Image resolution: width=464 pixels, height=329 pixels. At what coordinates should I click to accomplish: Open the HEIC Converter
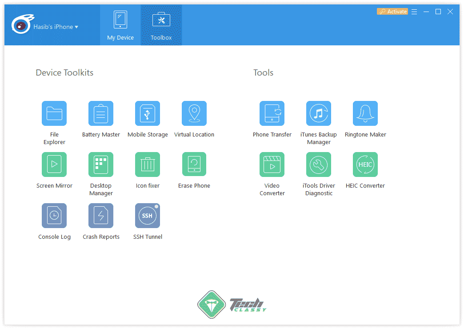(365, 164)
